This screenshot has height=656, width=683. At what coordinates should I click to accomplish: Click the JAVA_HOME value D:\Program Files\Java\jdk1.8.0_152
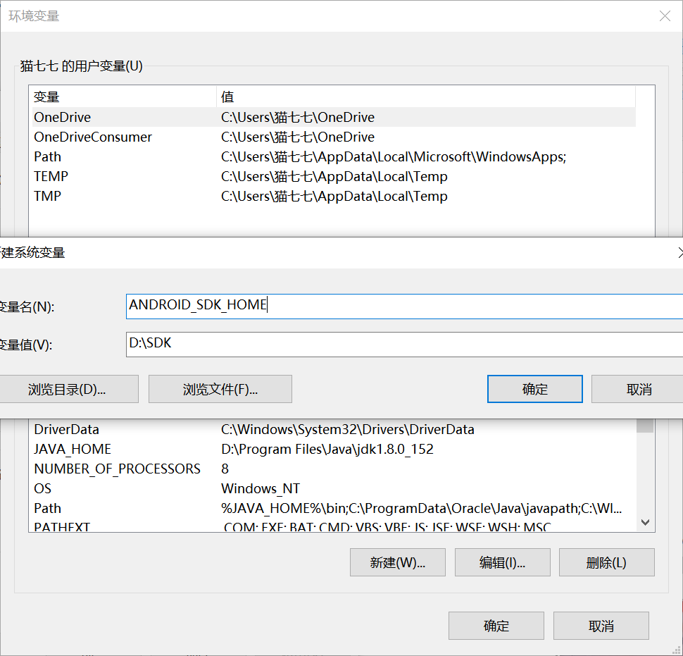tap(327, 449)
